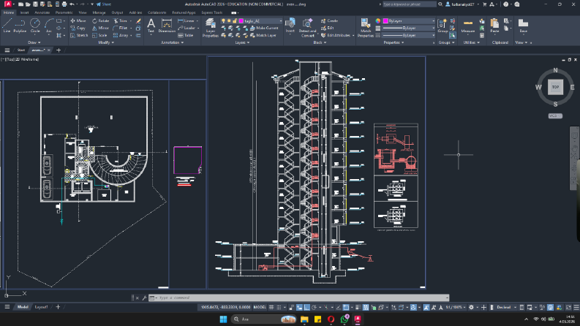
Task: Click the magenta object color swatch in Properties
Action: click(385, 20)
